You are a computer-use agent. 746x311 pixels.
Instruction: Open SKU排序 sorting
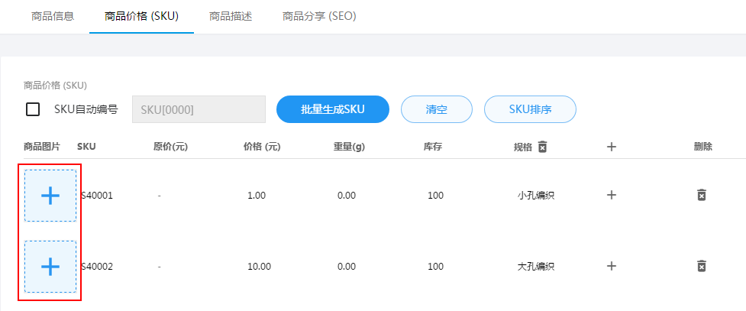click(x=530, y=109)
